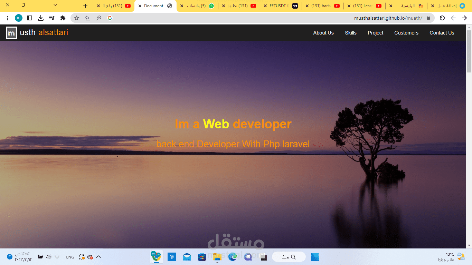The width and height of the screenshot is (472, 265).
Task: Bookmark this page with the star icon
Action: tap(77, 18)
